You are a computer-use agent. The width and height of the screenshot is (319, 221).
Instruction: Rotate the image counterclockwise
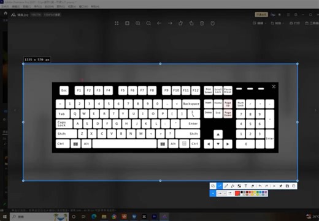pyautogui.click(x=180, y=23)
